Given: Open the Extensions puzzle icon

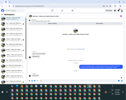Looking at the screenshot, I should pyautogui.click(x=115, y=6).
